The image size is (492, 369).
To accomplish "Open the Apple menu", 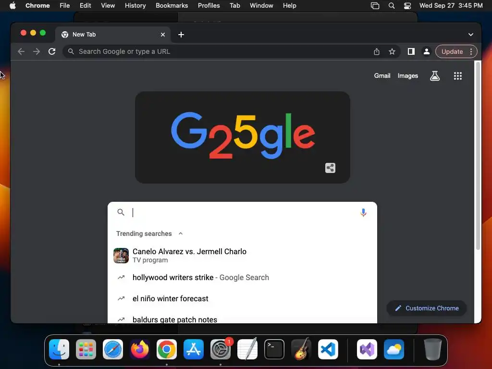I will (12, 6).
